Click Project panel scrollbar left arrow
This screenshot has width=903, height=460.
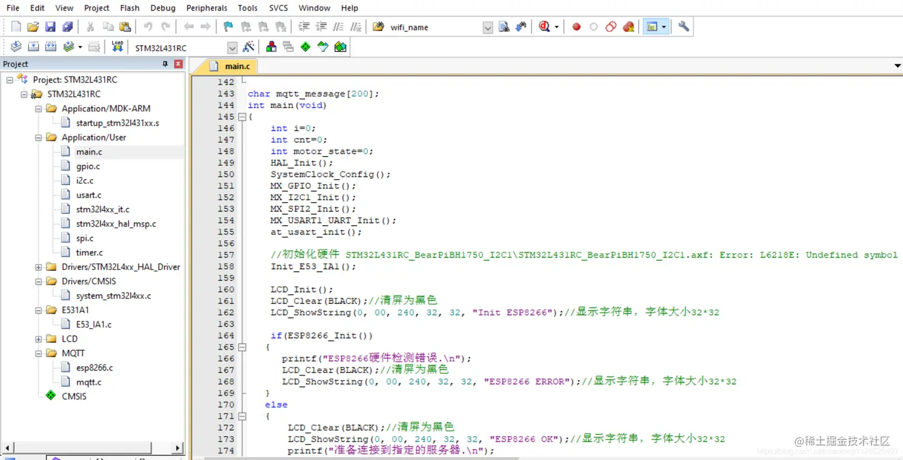tap(7, 447)
